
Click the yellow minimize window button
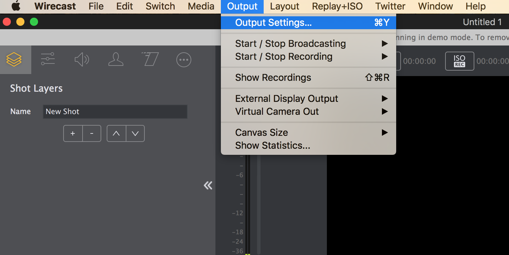point(20,22)
